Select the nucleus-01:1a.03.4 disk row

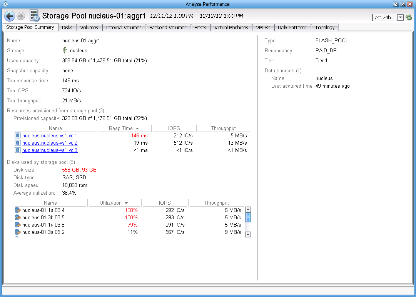pyautogui.click(x=129, y=210)
